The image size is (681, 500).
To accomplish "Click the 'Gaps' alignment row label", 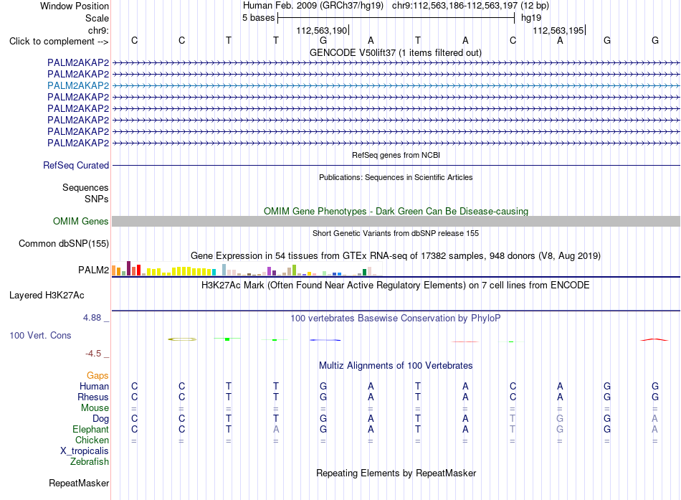I will (97, 375).
